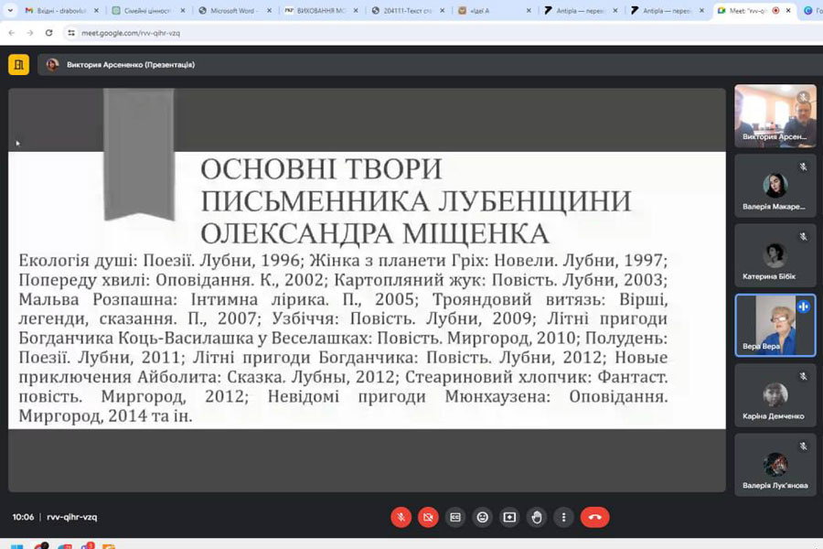Click the speaking indicator on Вера Вера tile
The width and height of the screenshot is (823, 549).
(803, 307)
